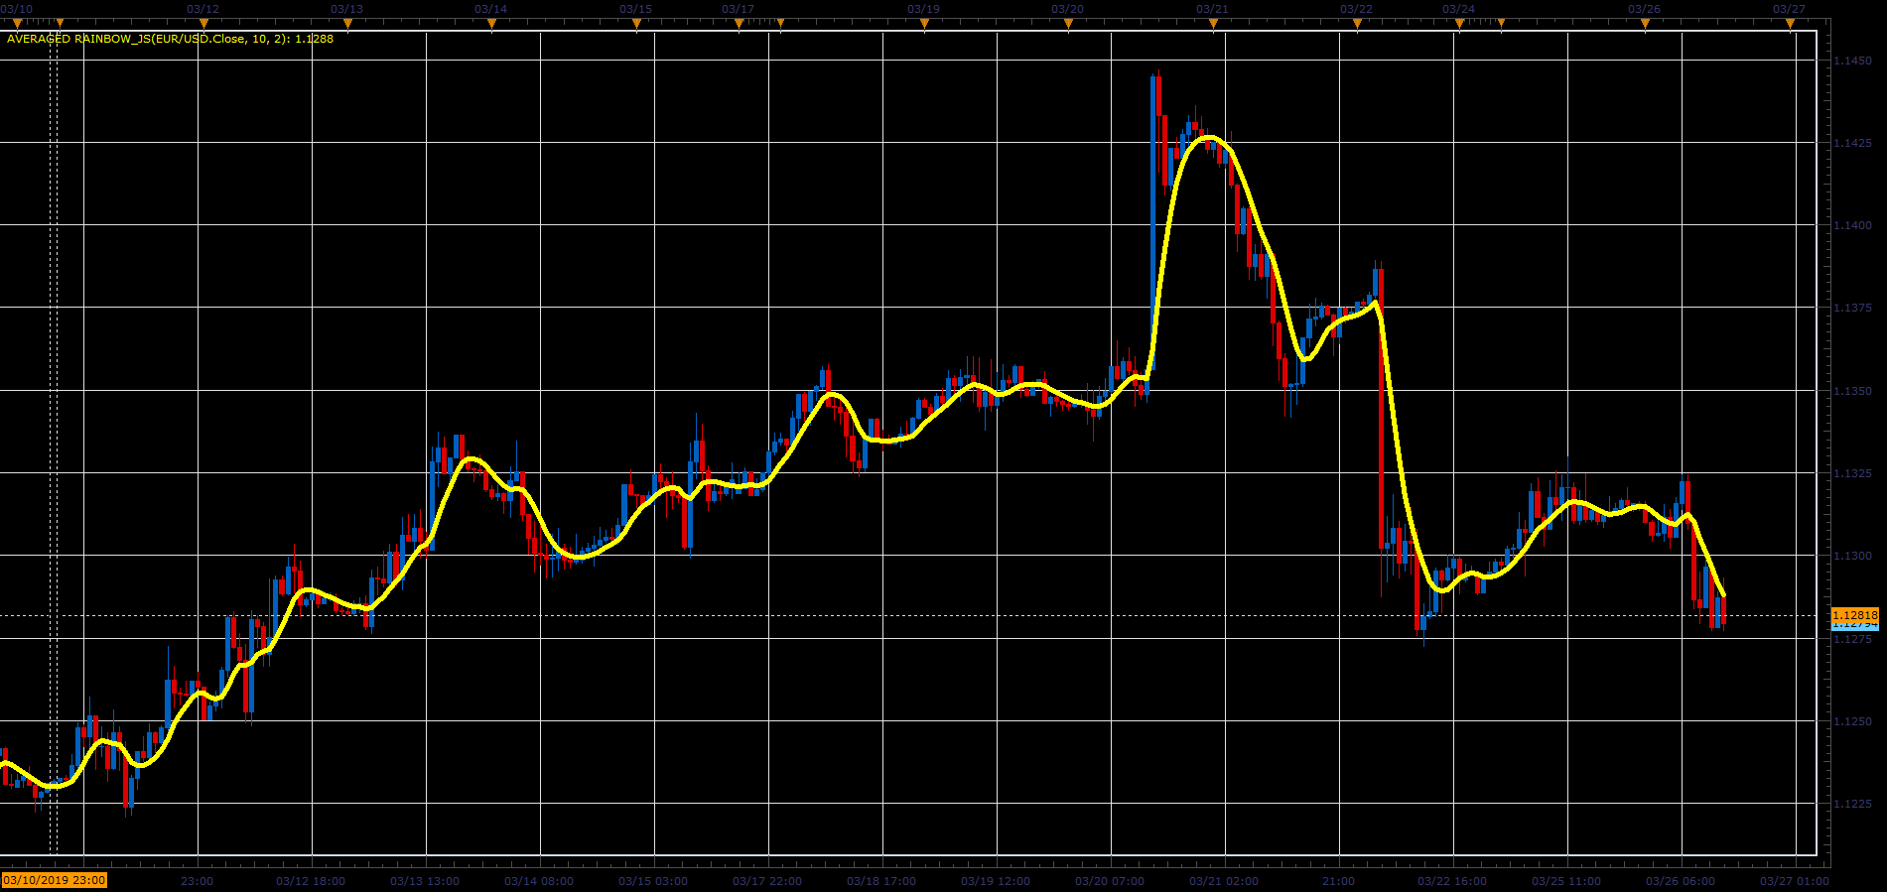1887x892 pixels.
Task: Click the 03/19 12:00 time axis label
Action: coord(996,881)
